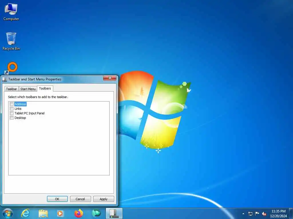Screen dimensions: 293x219
Task: Select the highlighted 'Address' list label
Action: pyautogui.click(x=20, y=104)
